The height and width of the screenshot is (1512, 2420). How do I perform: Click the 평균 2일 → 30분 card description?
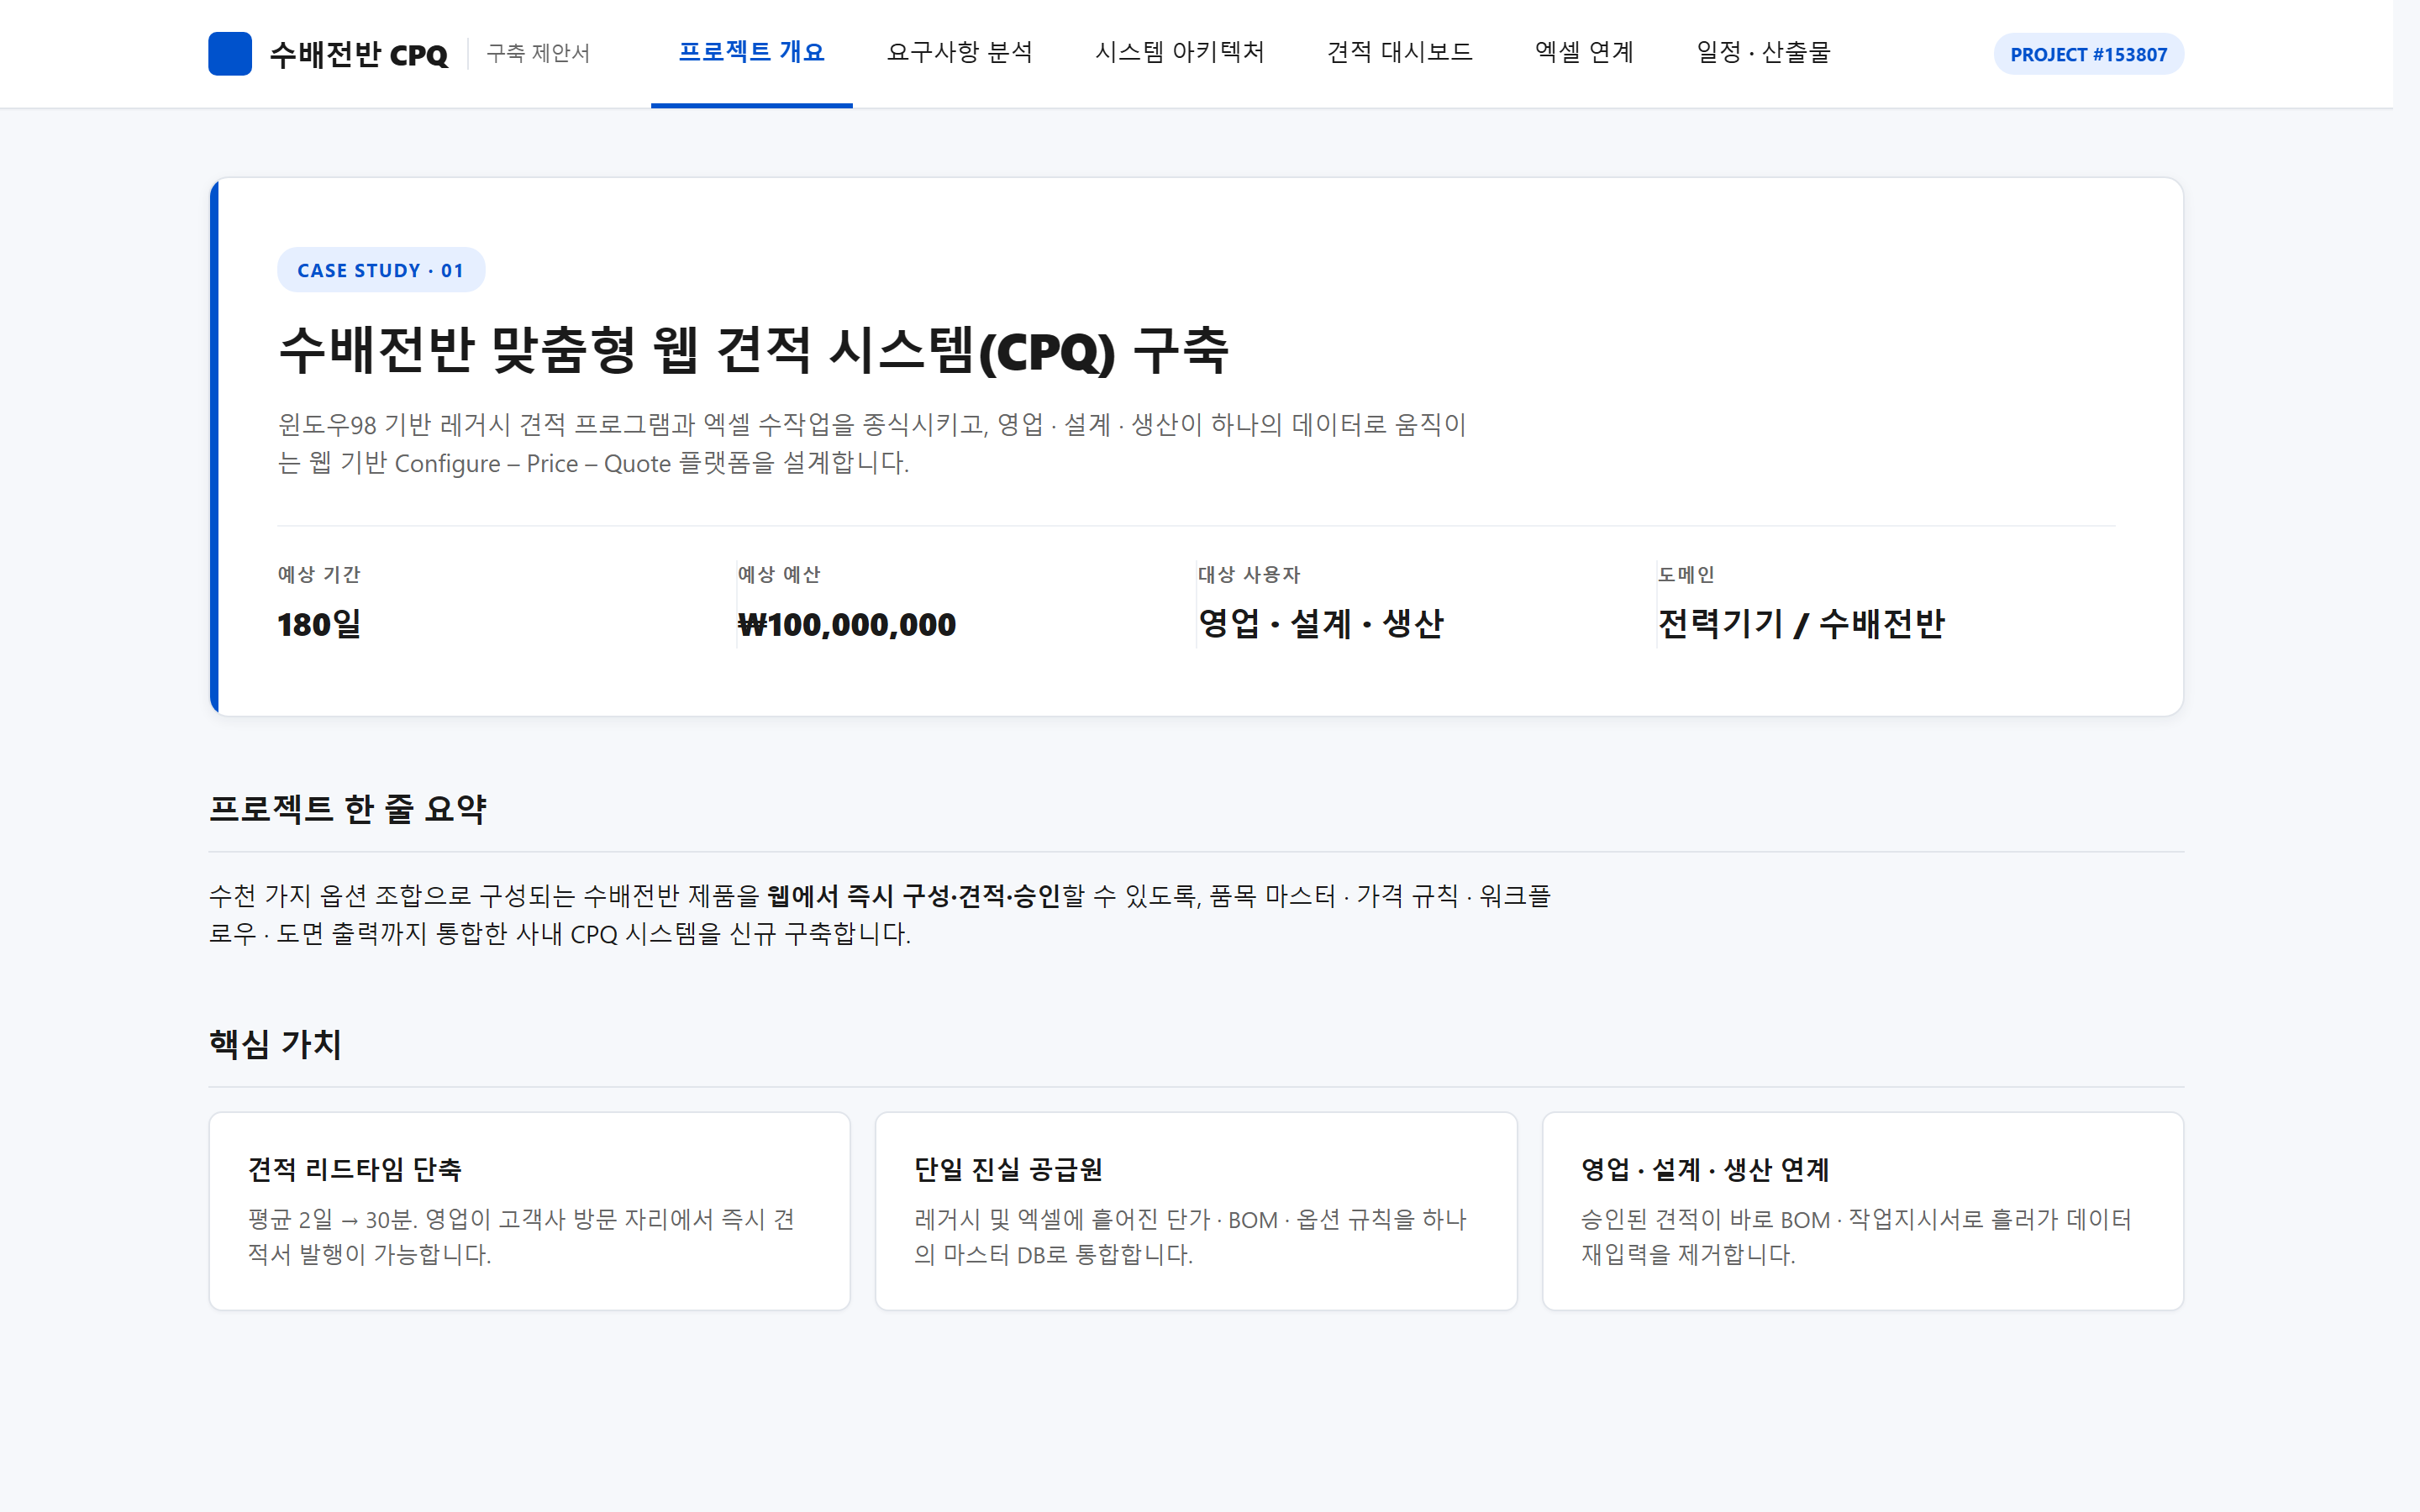click(x=521, y=1237)
